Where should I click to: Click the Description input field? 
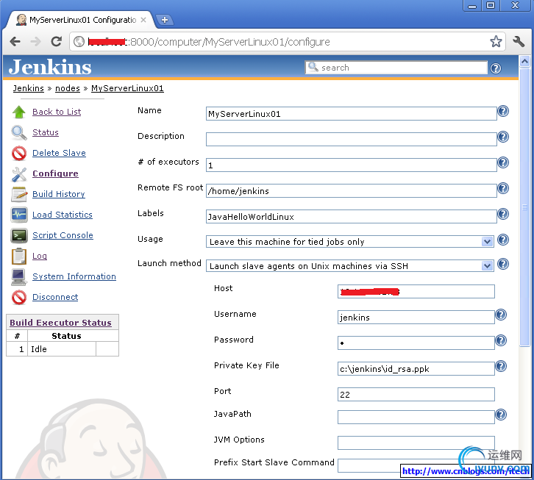coord(351,139)
